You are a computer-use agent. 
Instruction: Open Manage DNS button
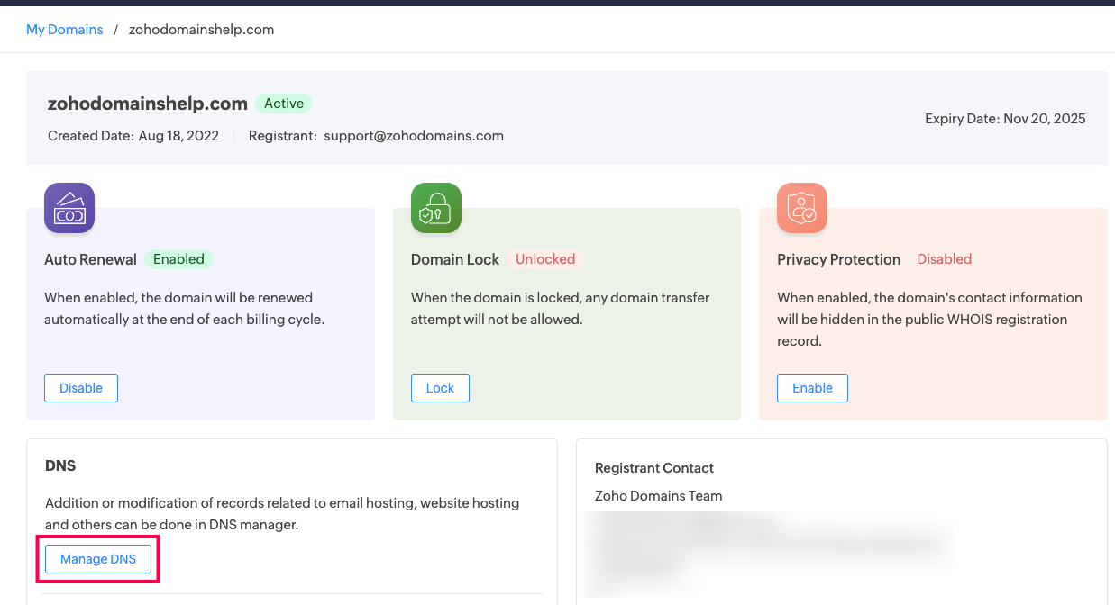[98, 559]
